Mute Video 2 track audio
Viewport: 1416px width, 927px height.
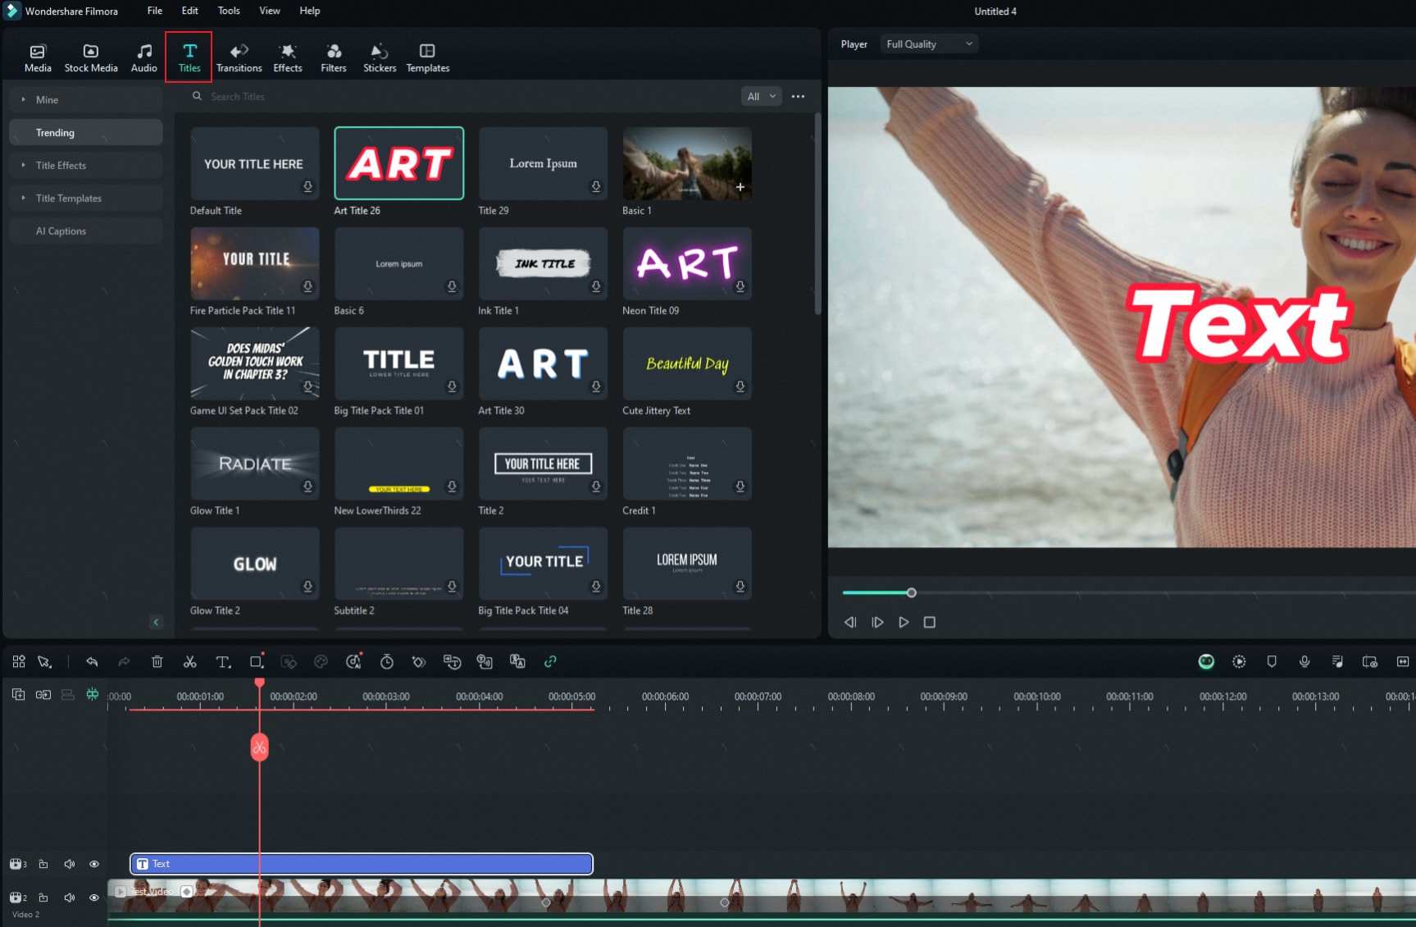[x=70, y=897]
